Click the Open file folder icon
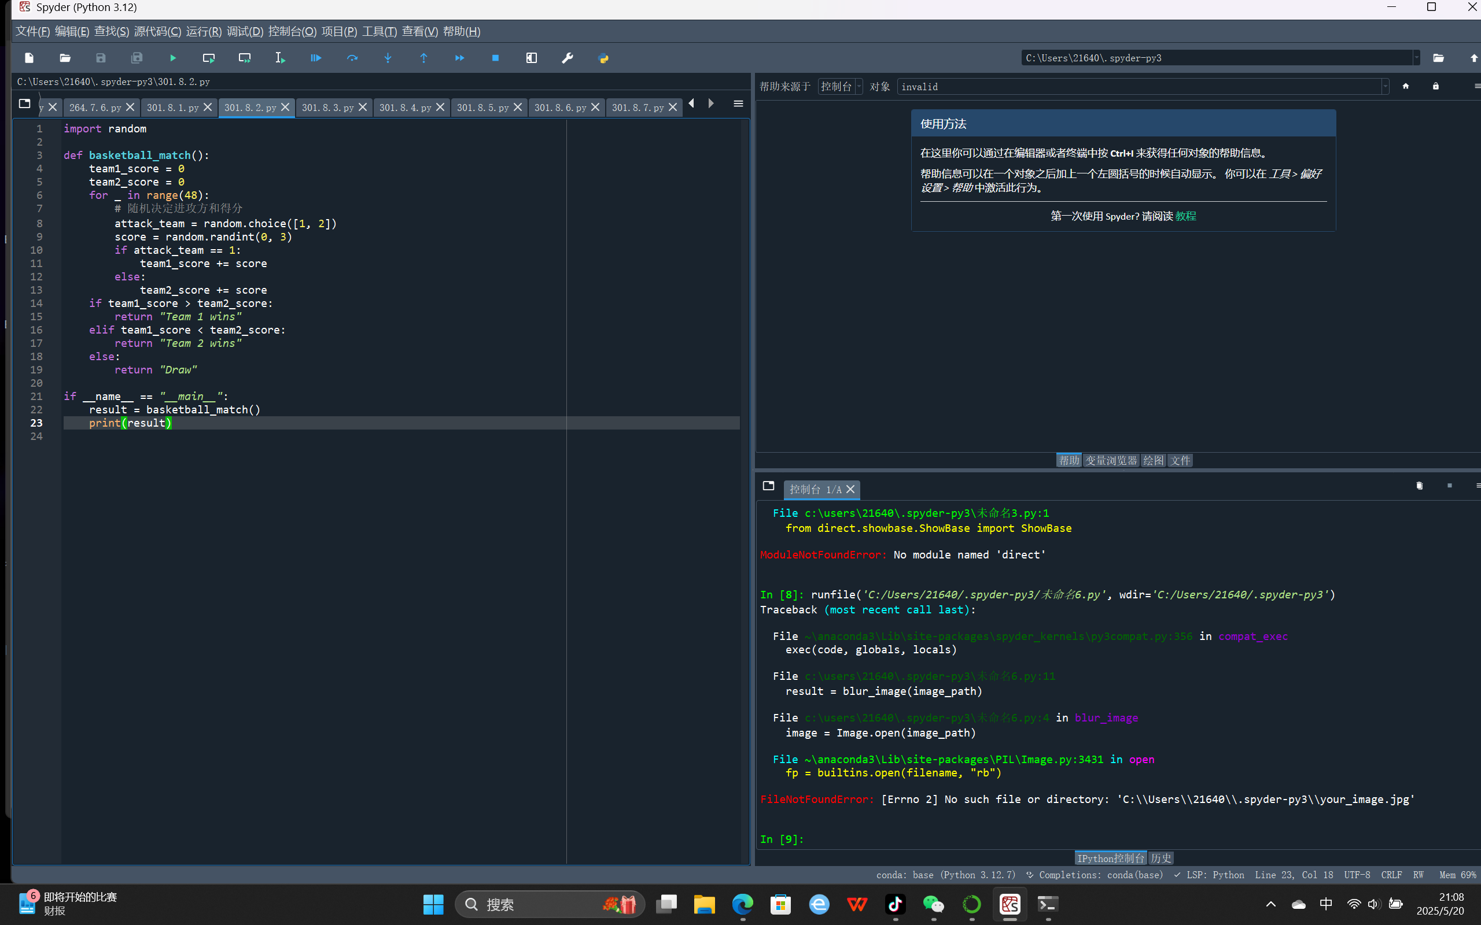This screenshot has width=1481, height=925. point(65,58)
